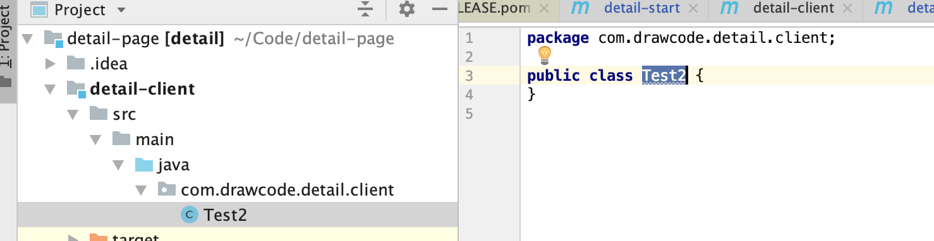Click com.drawcode.detail.client in package statement
The width and height of the screenshot is (934, 241).
pyautogui.click(x=713, y=38)
